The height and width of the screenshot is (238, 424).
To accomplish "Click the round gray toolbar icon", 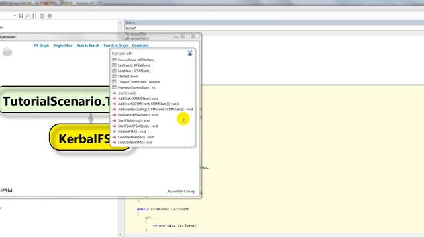I will [50, 16].
